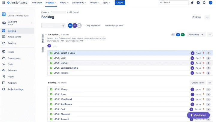Click the backlog search input box
The image size is (216, 122).
(x=53, y=26)
